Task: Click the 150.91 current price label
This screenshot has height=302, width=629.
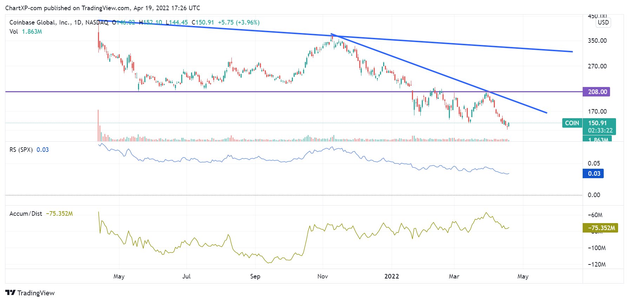Action: [597, 123]
